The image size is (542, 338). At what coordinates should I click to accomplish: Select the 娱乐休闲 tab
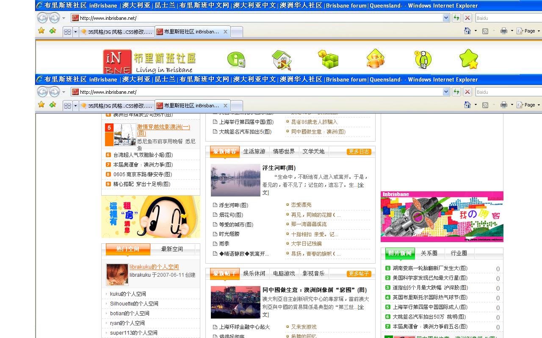coord(254,273)
